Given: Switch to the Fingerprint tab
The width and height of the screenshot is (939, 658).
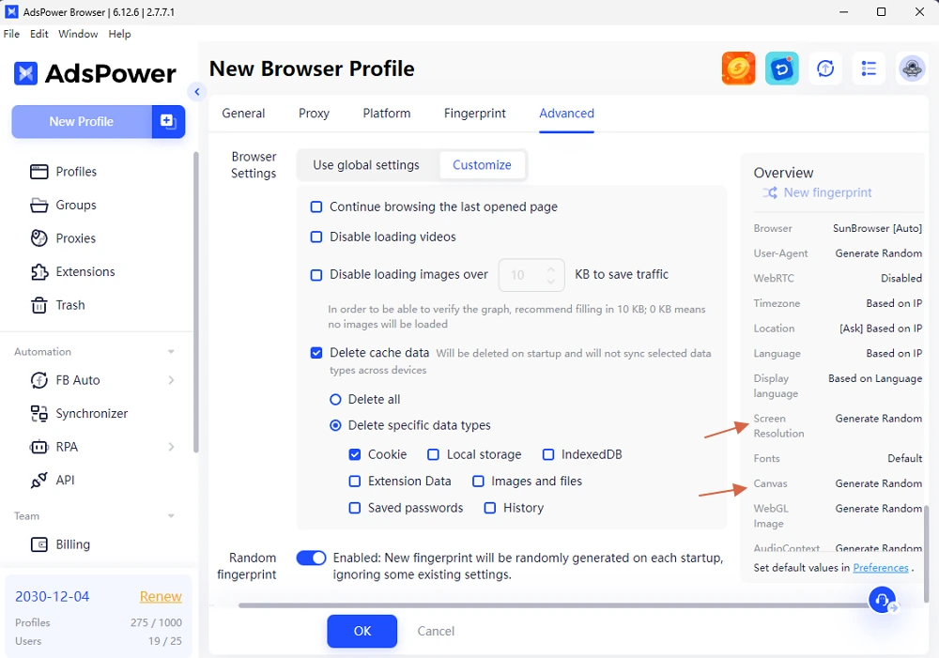Looking at the screenshot, I should click(474, 114).
